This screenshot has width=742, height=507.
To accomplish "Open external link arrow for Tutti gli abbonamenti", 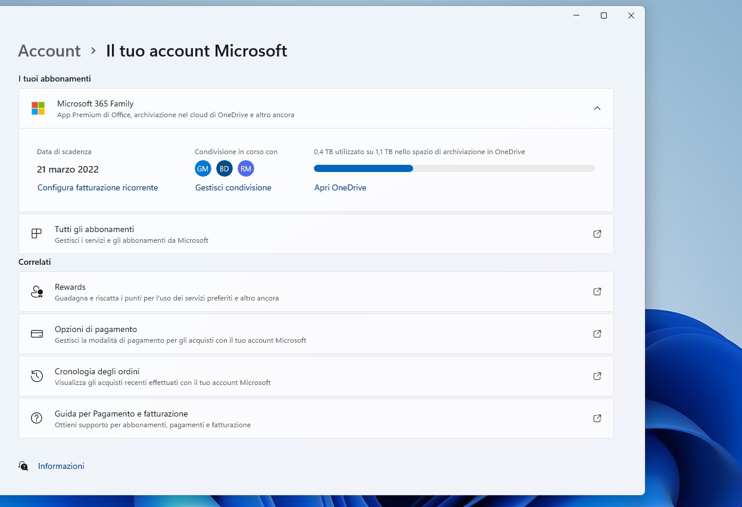I will pyautogui.click(x=597, y=234).
